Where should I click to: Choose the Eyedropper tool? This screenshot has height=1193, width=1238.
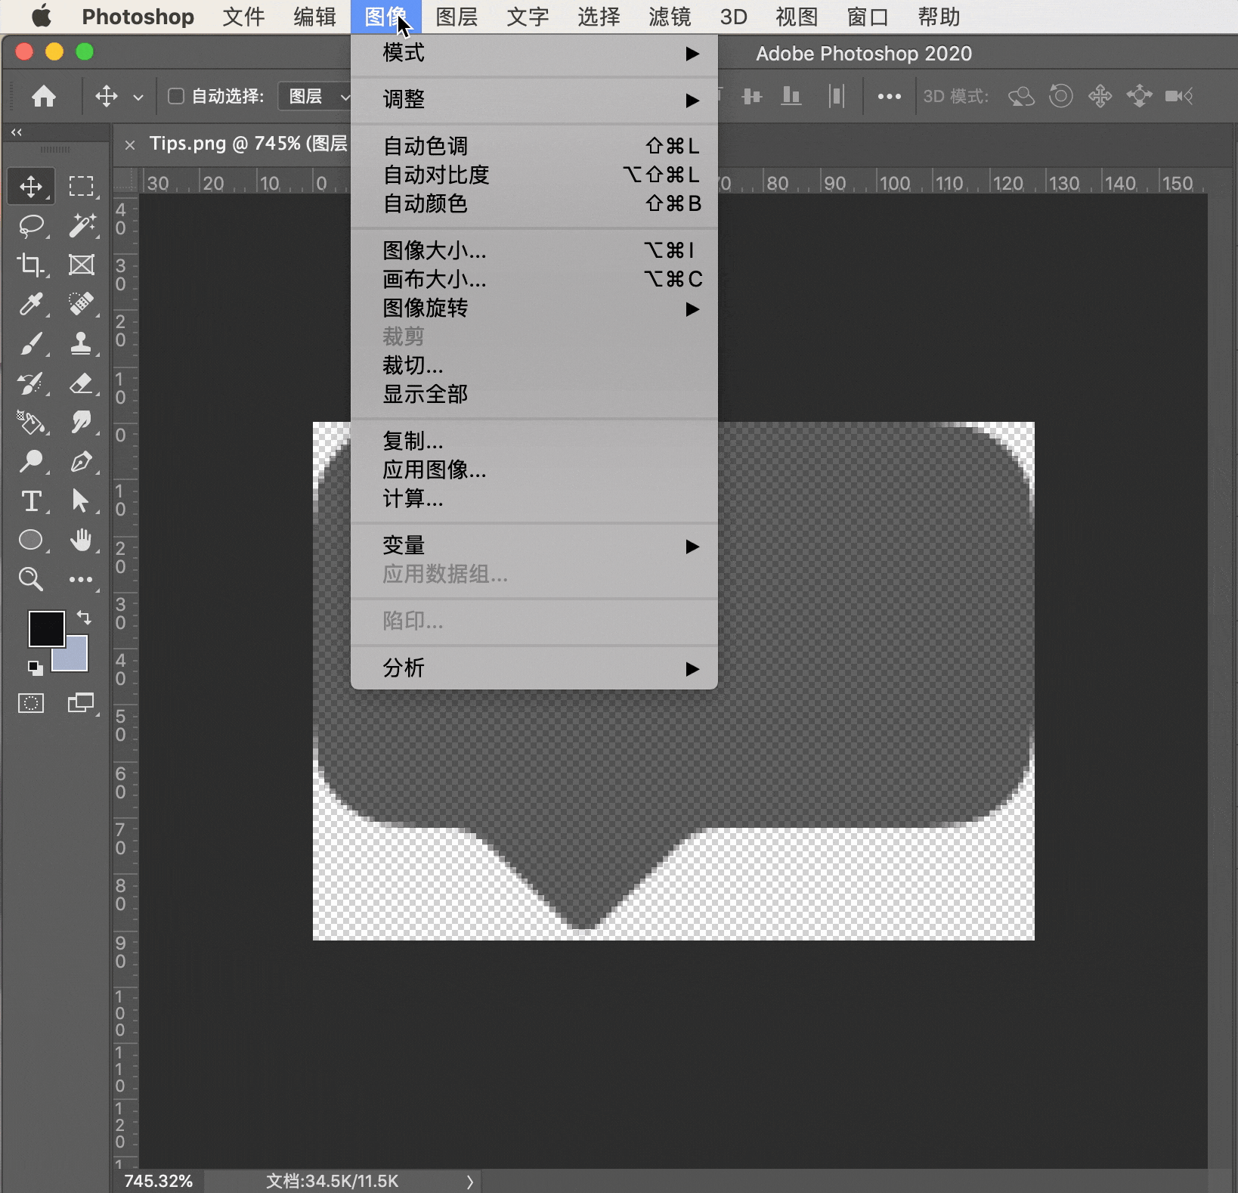click(31, 304)
